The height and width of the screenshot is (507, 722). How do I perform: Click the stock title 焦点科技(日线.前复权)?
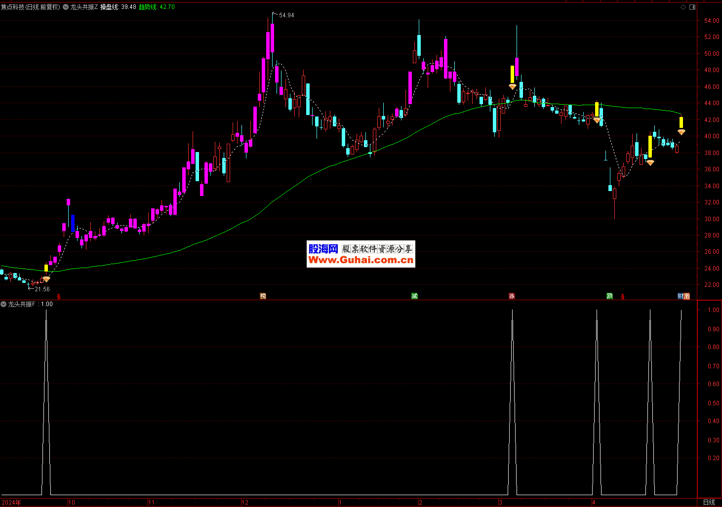tap(31, 7)
